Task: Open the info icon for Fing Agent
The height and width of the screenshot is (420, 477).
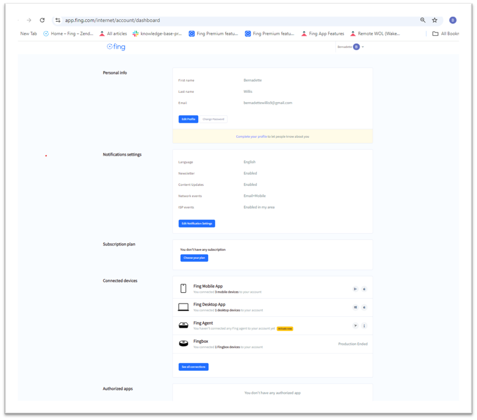Action: 364,326
